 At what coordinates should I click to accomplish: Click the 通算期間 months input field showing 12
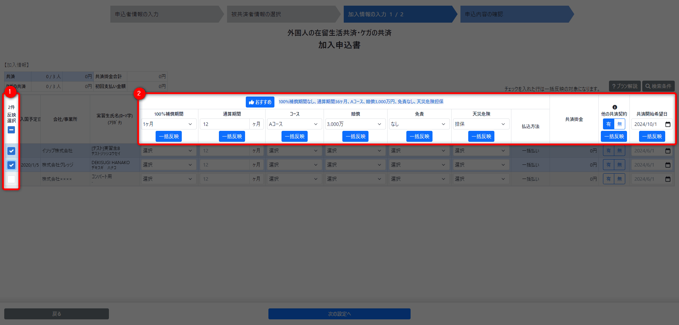(225, 124)
